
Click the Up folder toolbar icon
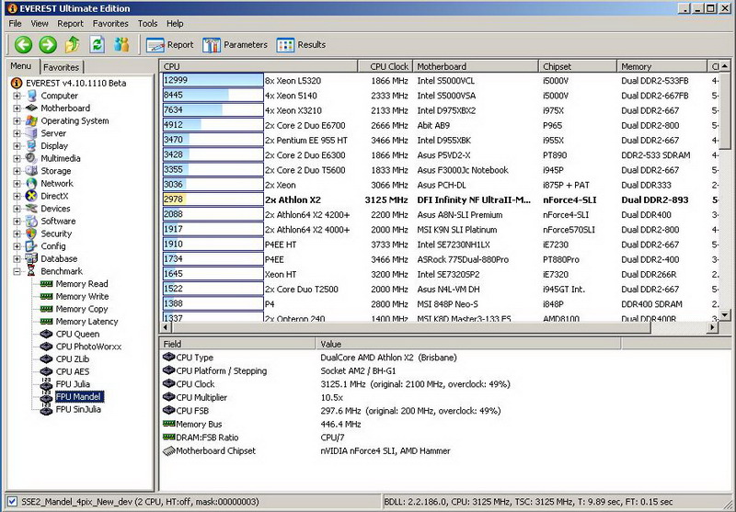coord(73,44)
